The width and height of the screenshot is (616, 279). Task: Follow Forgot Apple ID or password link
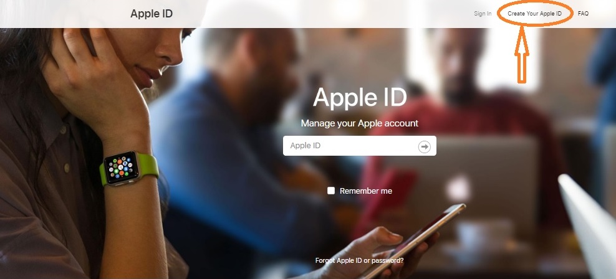click(x=360, y=260)
